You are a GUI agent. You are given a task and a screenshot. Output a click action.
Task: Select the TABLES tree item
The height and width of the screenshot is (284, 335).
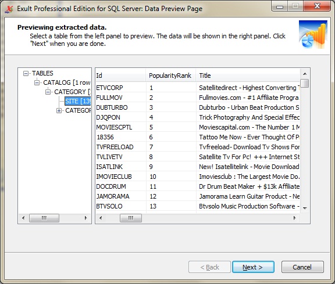pyautogui.click(x=42, y=73)
